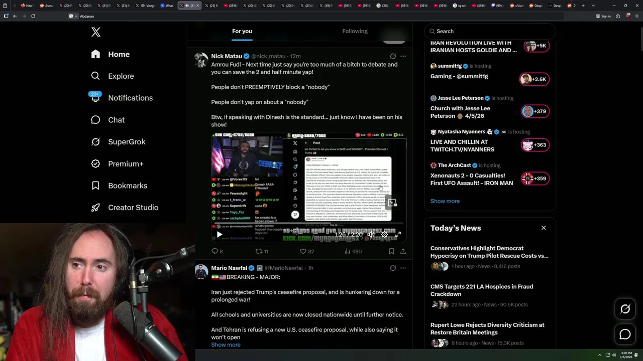This screenshot has width=643, height=361.
Task: Open video thumbnail in Nick Matau's post
Action: 308,188
